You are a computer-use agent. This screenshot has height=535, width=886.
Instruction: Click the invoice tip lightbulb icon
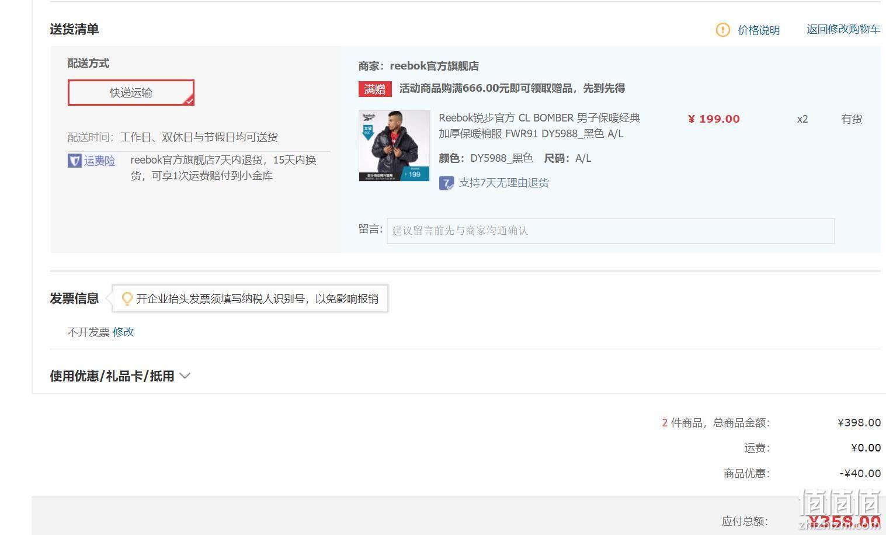pyautogui.click(x=126, y=299)
